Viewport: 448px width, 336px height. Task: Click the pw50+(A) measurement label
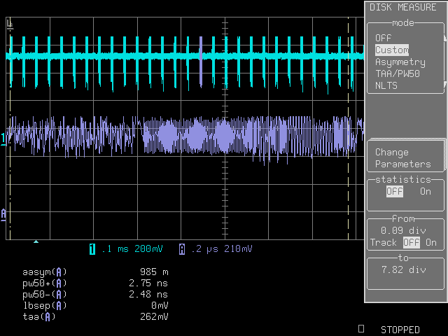45,283
